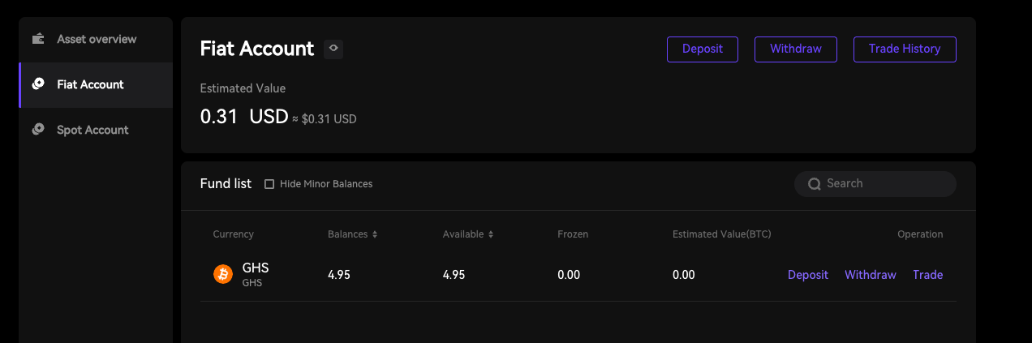Image resolution: width=1032 pixels, height=343 pixels.
Task: Click the GHS row Trade link
Action: tap(927, 275)
